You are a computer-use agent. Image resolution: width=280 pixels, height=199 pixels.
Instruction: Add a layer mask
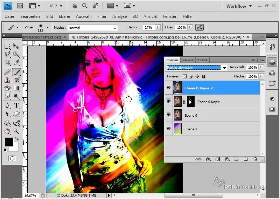(217, 159)
